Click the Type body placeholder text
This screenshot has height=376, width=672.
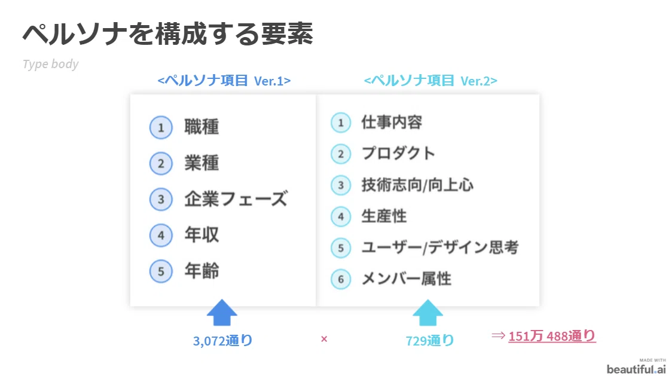51,64
